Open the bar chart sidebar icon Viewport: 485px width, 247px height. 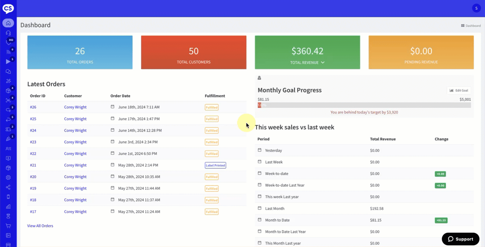click(8, 207)
